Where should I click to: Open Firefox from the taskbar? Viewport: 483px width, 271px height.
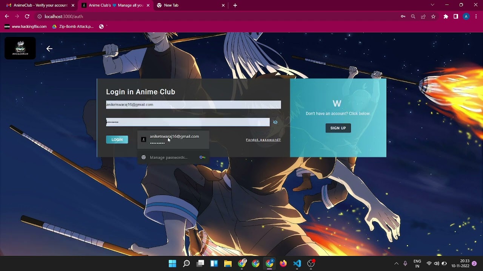coord(283,263)
